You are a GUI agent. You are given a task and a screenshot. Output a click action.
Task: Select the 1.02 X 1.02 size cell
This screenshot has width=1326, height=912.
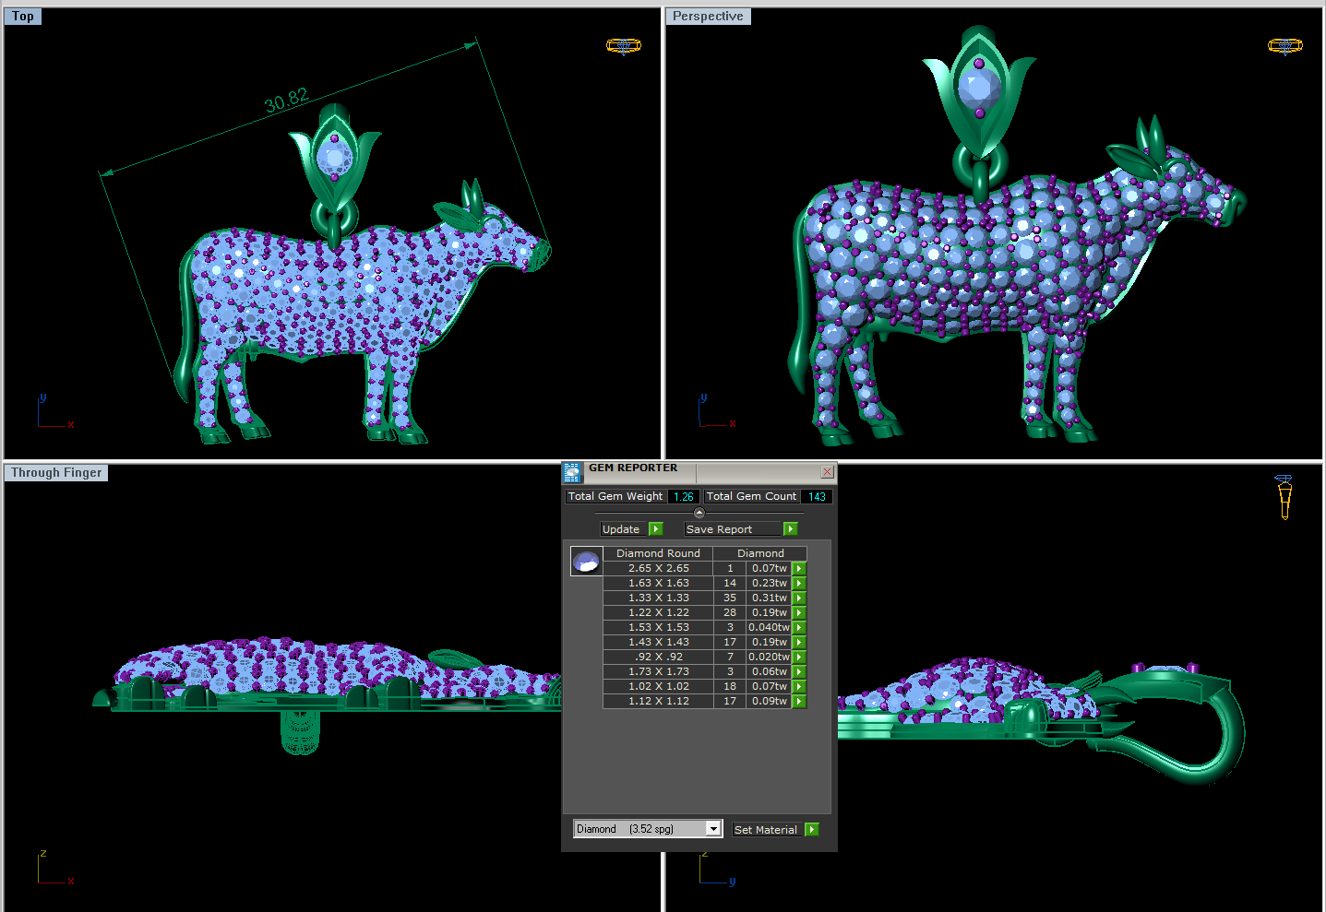tap(658, 687)
